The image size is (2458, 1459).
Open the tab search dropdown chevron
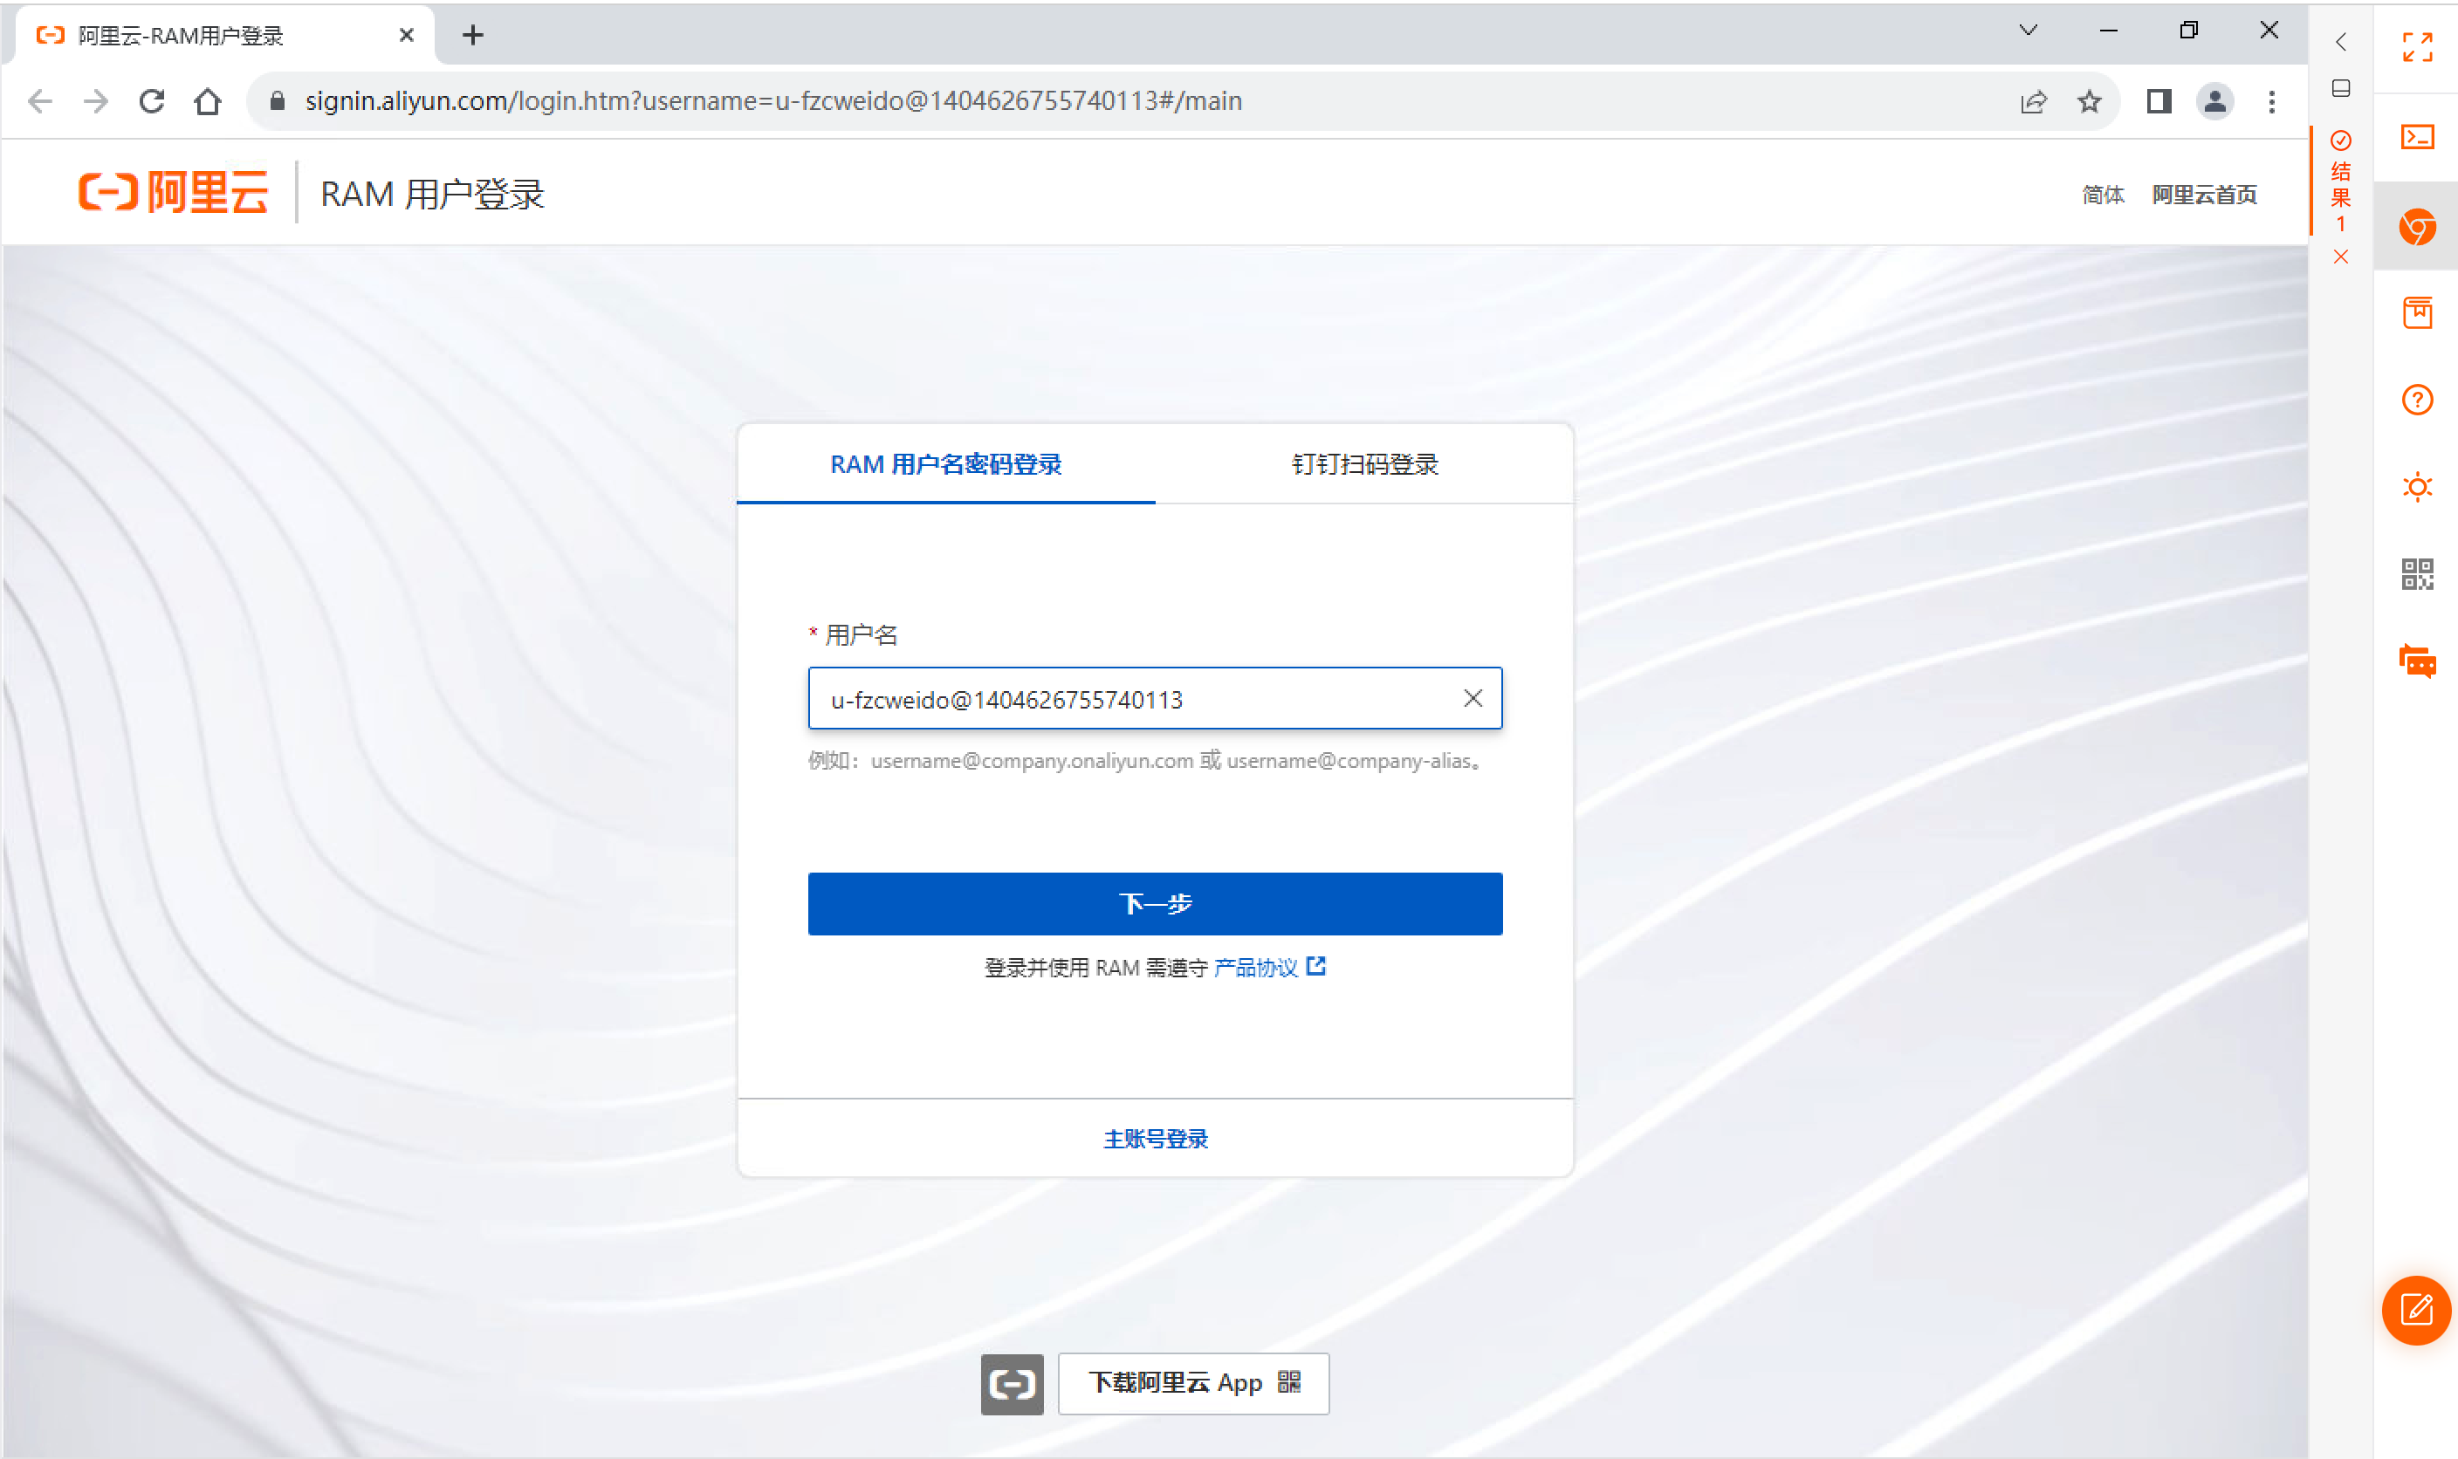click(x=2029, y=31)
